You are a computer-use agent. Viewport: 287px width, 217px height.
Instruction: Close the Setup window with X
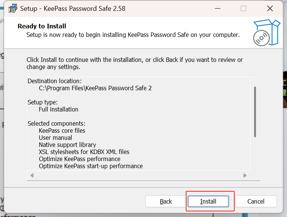point(270,8)
